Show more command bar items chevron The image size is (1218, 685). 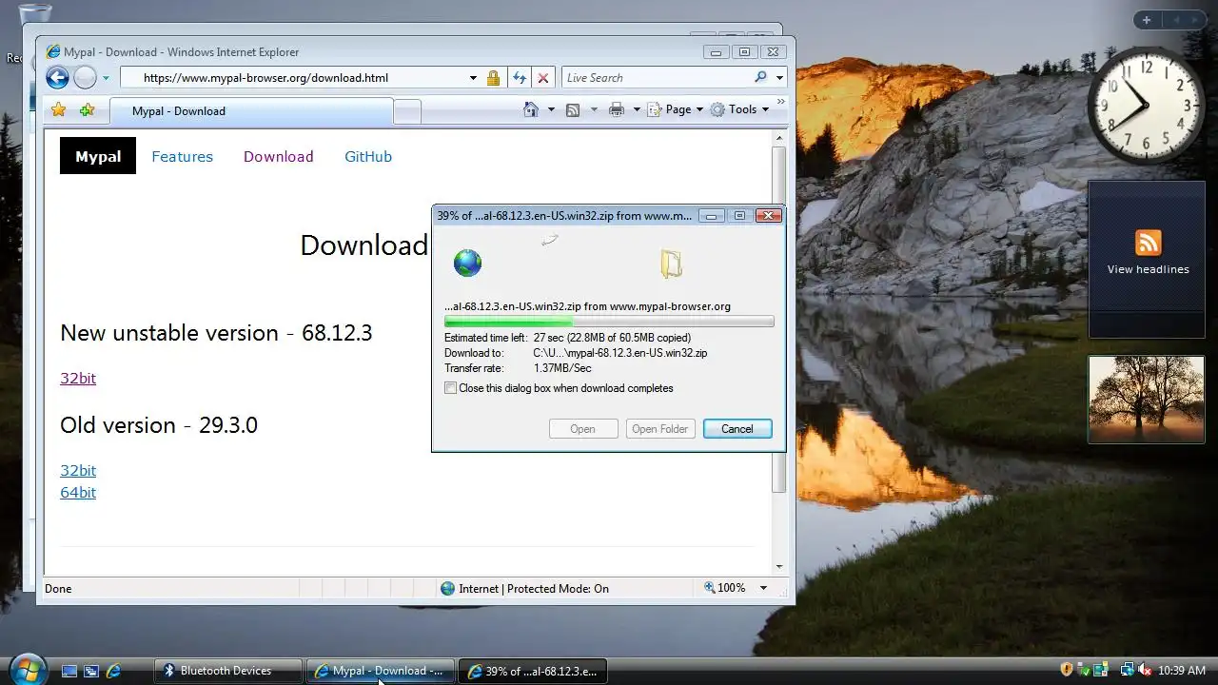tap(781, 101)
